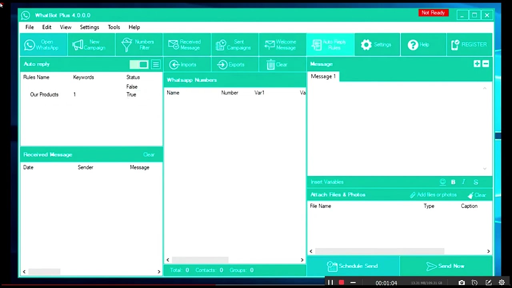The image size is (512, 288).
Task: Click Add files or photos
Action: (433, 195)
